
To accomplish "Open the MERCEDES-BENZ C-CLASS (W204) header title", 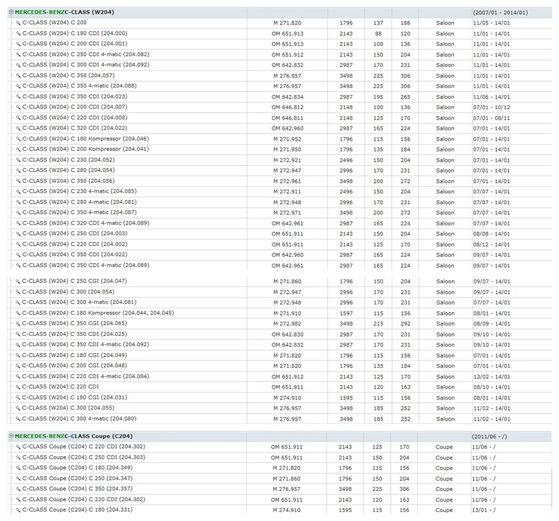I will click(x=65, y=12).
